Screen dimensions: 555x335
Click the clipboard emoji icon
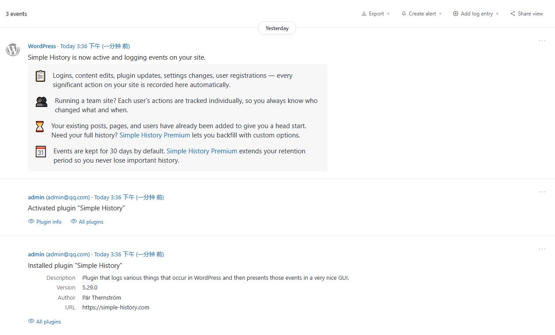pos(40,76)
